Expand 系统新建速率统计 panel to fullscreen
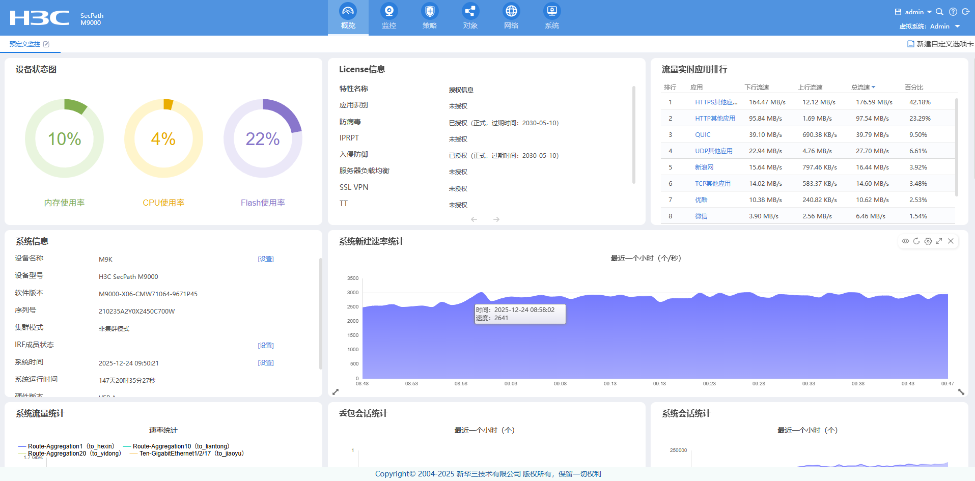Image resolution: width=975 pixels, height=481 pixels. click(939, 241)
